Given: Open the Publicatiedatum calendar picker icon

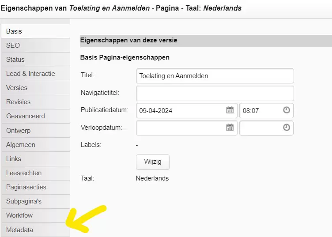Looking at the screenshot, I should coord(230,110).
